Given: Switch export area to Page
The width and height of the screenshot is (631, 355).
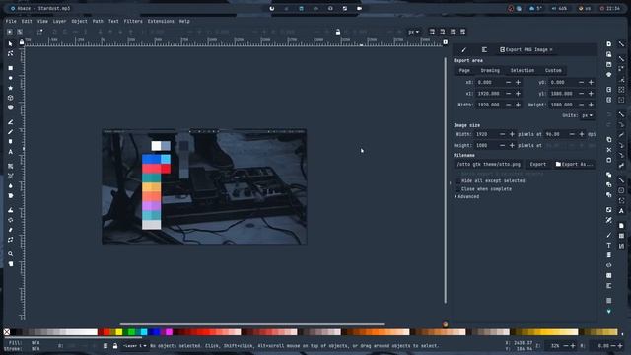Looking at the screenshot, I should pyautogui.click(x=464, y=70).
